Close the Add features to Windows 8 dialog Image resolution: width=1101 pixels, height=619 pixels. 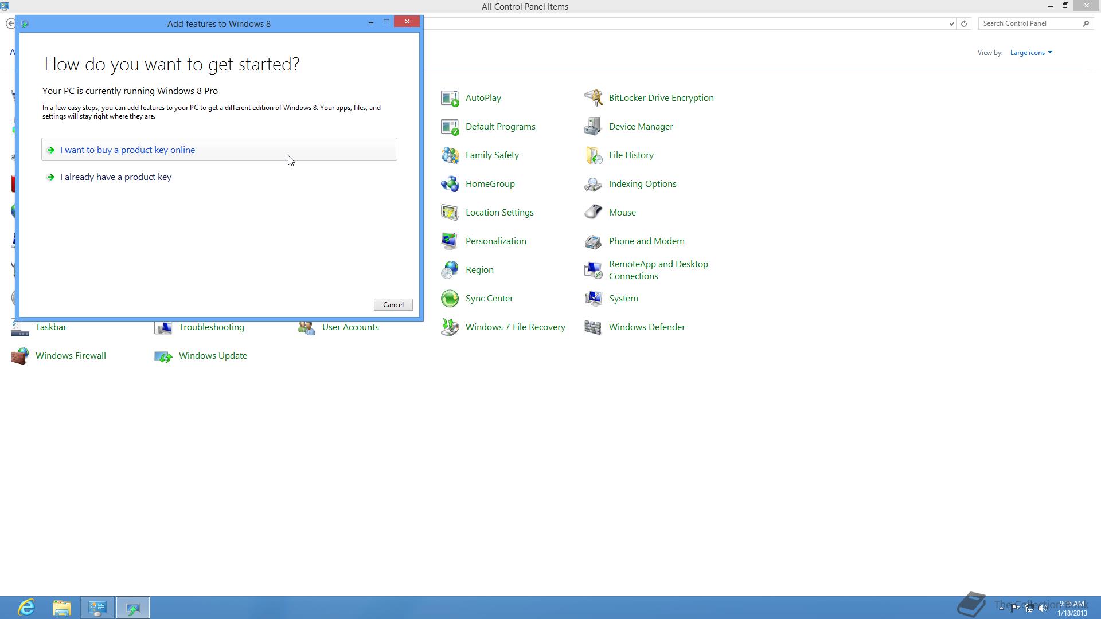point(407,22)
